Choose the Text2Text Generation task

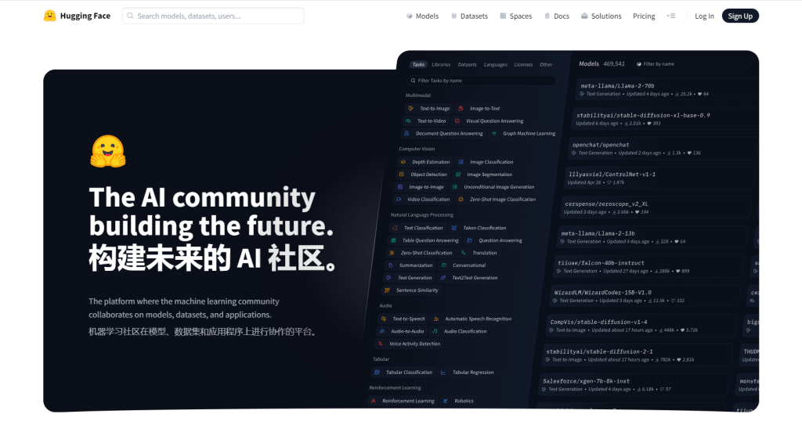475,278
